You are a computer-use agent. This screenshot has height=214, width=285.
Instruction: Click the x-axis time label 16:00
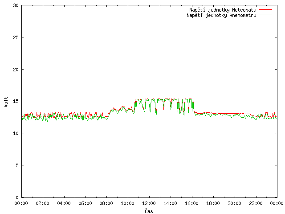tap(191, 203)
